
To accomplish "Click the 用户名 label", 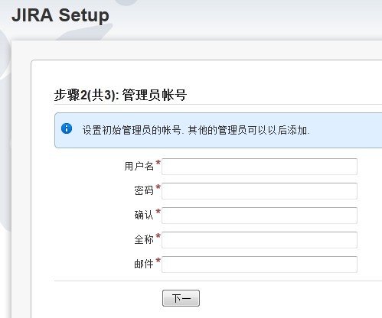I will (139, 167).
